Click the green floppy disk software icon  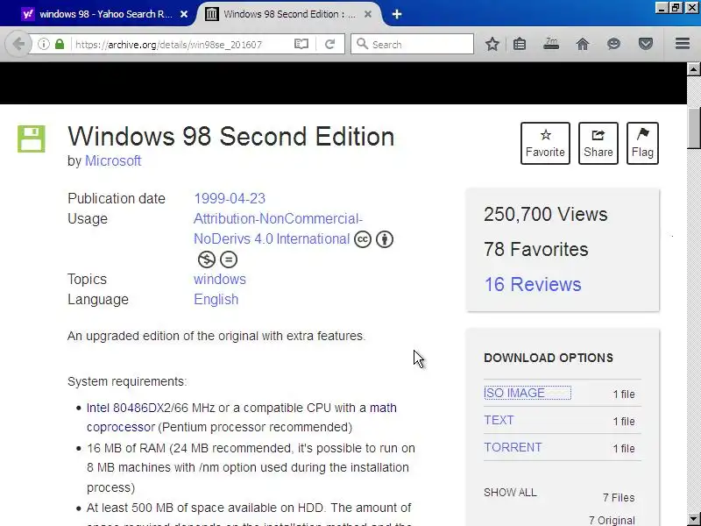[32, 139]
